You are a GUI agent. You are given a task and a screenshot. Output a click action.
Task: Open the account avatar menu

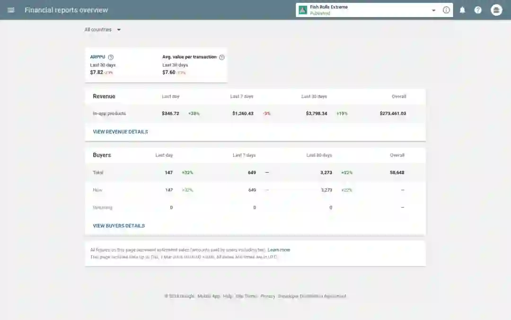(496, 10)
